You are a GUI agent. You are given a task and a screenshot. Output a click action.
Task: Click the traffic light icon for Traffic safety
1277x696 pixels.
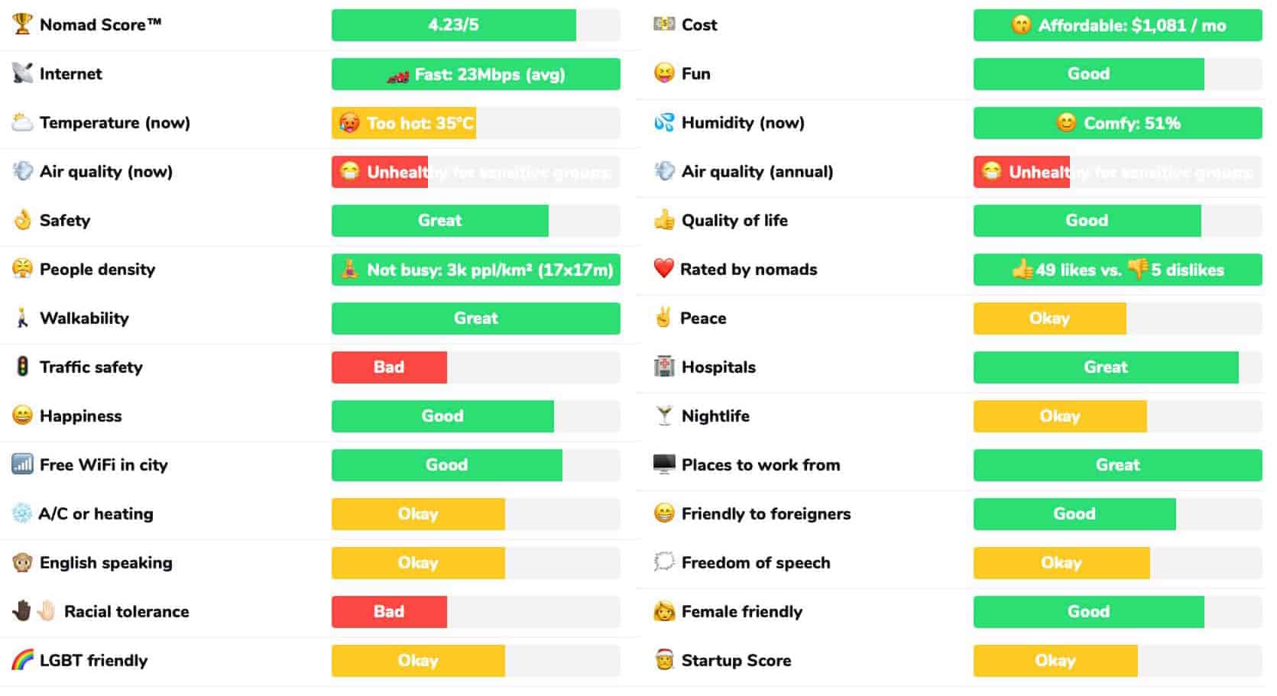22,367
